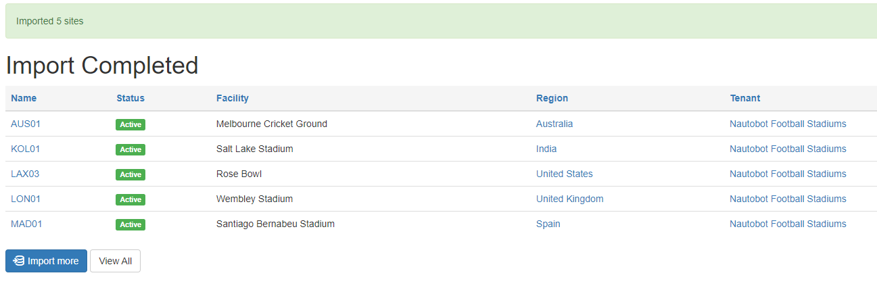Click the Import more button

(x=46, y=261)
